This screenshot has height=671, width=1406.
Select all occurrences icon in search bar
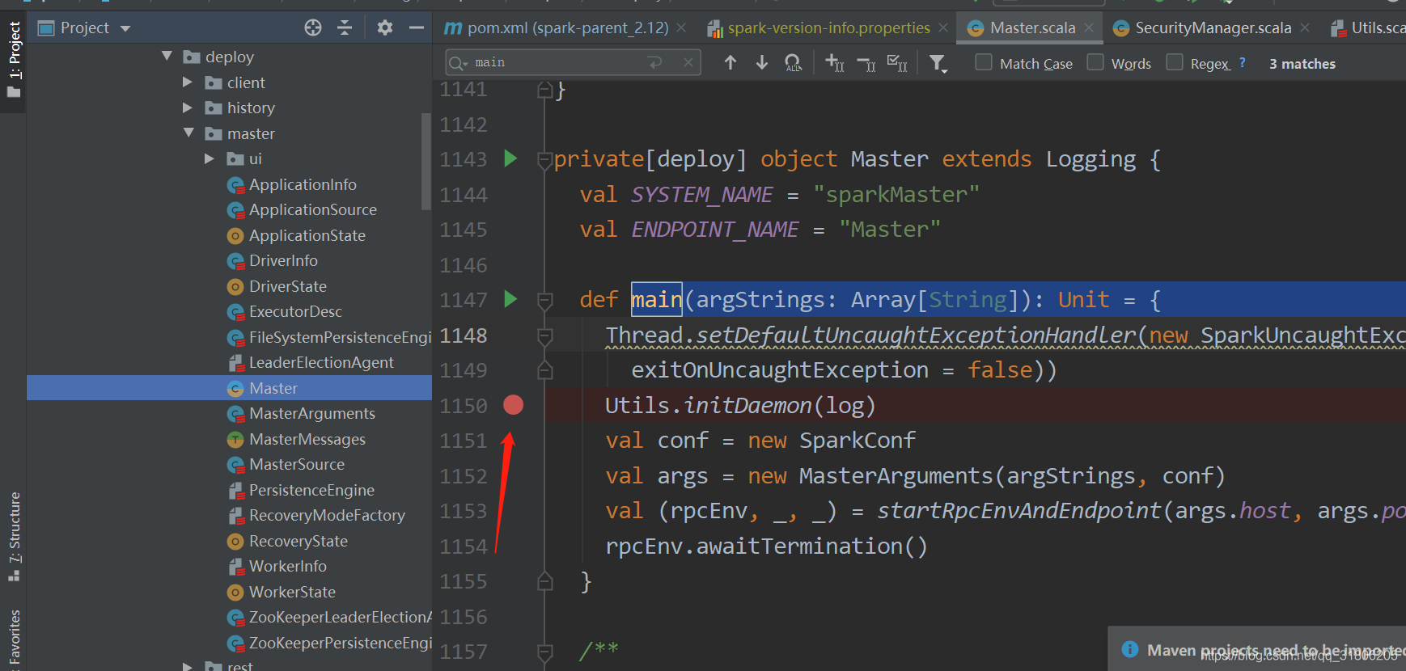point(897,62)
